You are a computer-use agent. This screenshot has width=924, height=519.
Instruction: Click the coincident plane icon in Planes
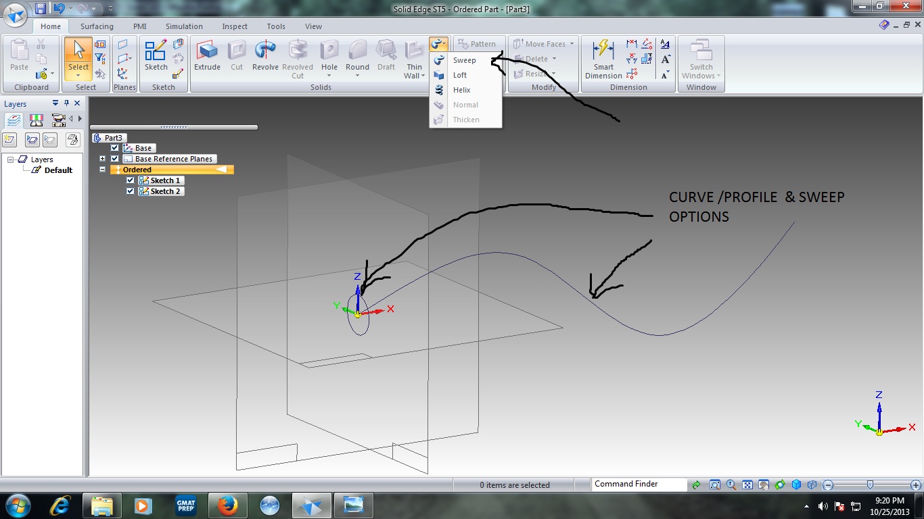coord(122,45)
